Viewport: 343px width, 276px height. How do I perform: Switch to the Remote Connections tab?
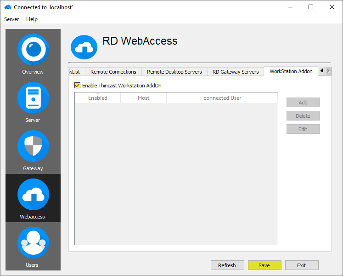pyautogui.click(x=113, y=72)
